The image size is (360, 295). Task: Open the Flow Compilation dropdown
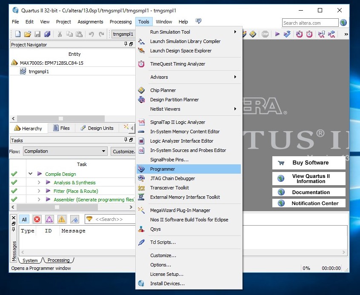[x=65, y=151]
